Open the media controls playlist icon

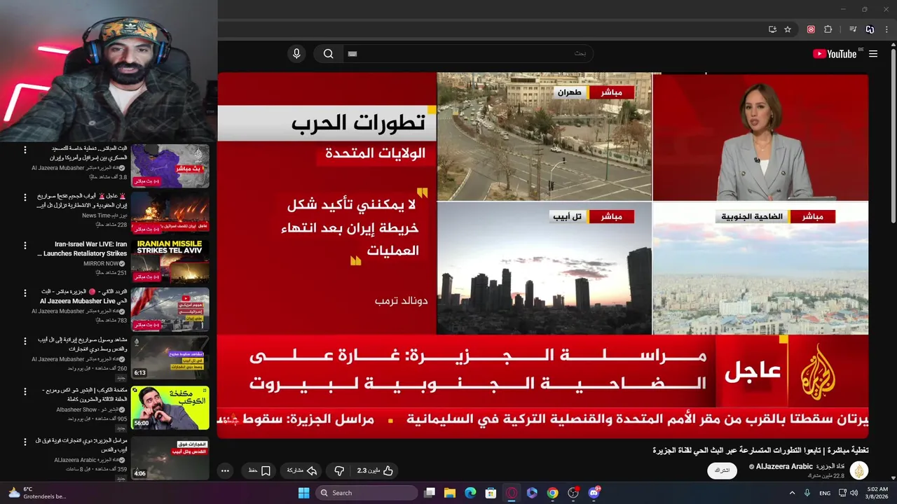click(x=853, y=29)
